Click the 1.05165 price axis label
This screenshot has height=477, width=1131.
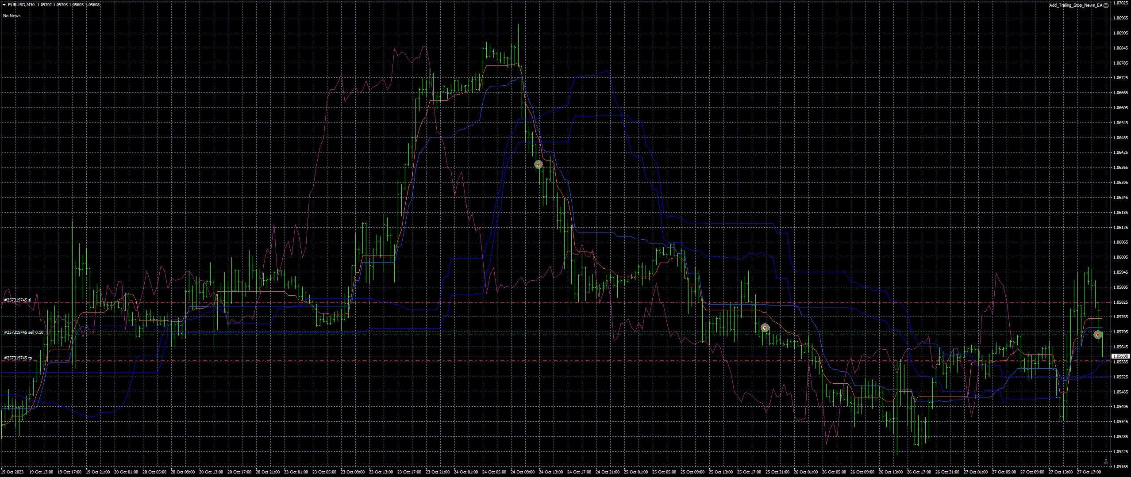click(1120, 466)
